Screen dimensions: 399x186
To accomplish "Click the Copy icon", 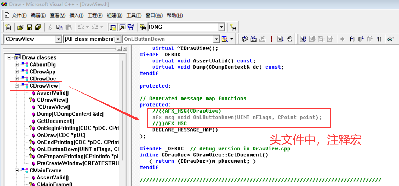I will [59, 27].
